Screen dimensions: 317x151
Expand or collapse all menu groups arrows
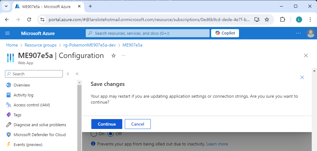[x=68, y=74]
